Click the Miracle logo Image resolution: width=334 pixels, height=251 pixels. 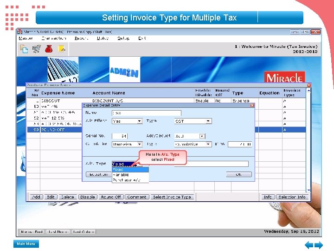click(x=284, y=77)
